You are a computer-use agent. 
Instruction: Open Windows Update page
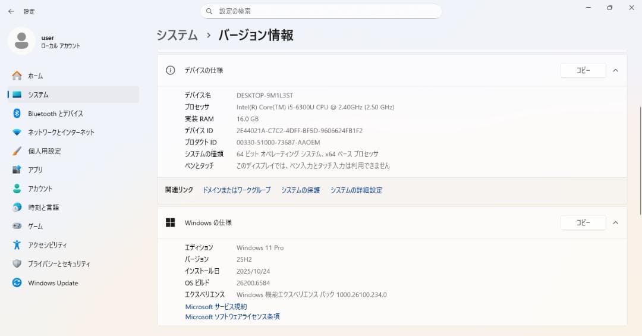(74, 282)
